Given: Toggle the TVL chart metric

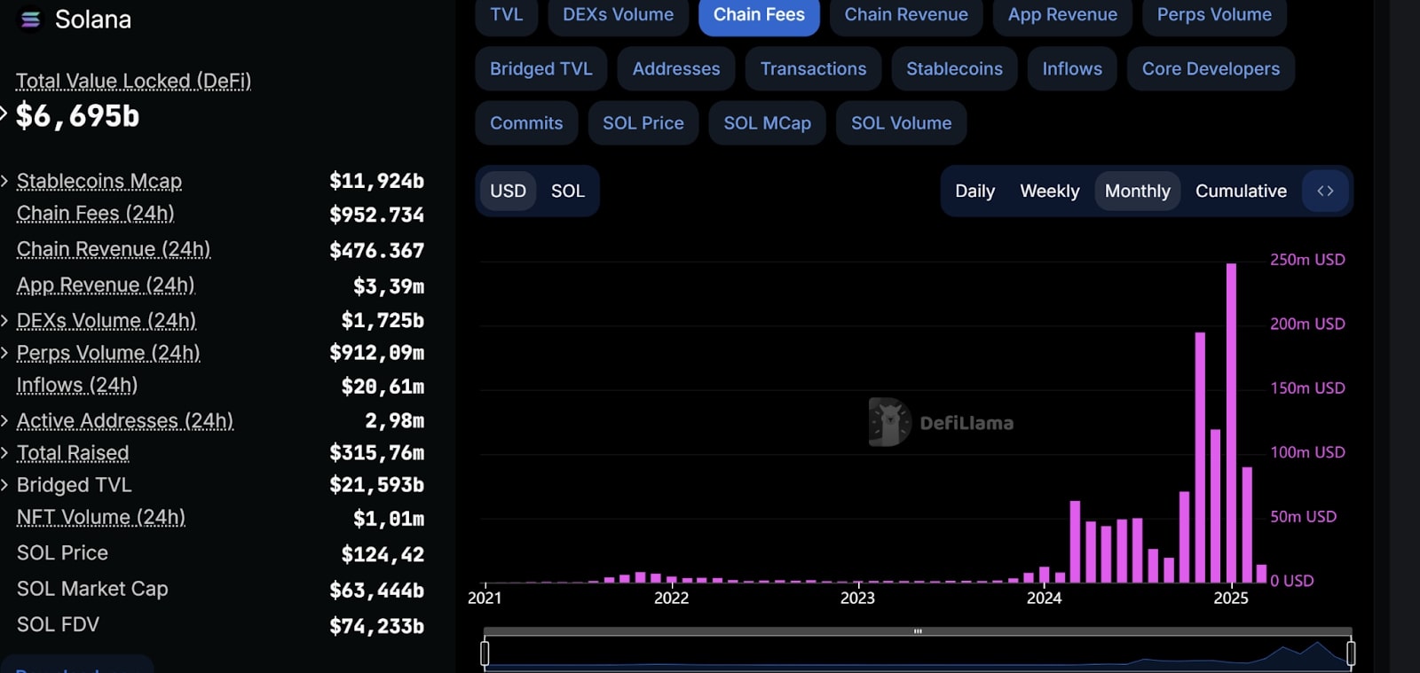Looking at the screenshot, I should pyautogui.click(x=507, y=15).
